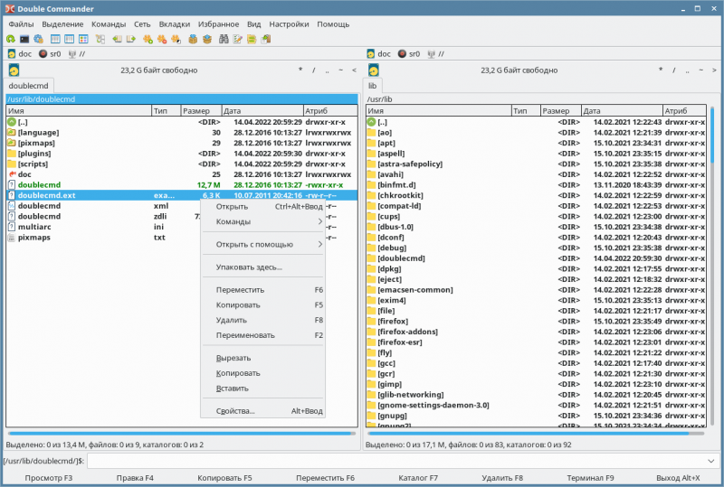
Task: Click the pack files box icon
Action: click(x=193, y=39)
